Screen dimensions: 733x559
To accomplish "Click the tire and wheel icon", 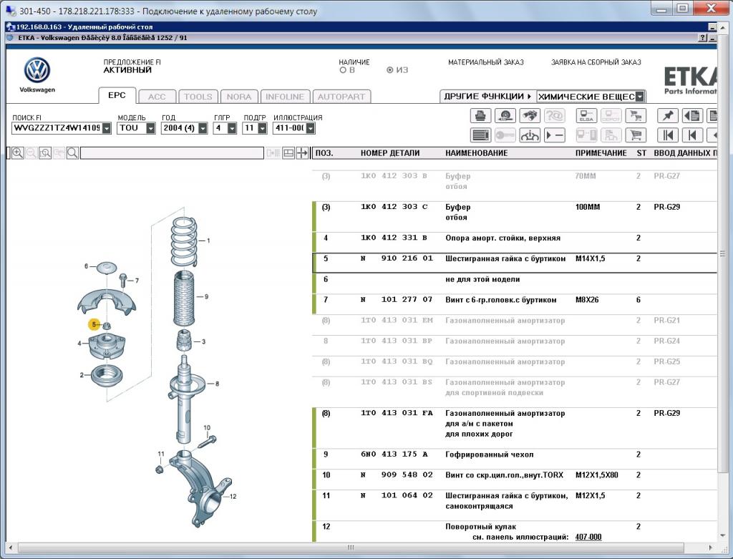I will 505,115.
